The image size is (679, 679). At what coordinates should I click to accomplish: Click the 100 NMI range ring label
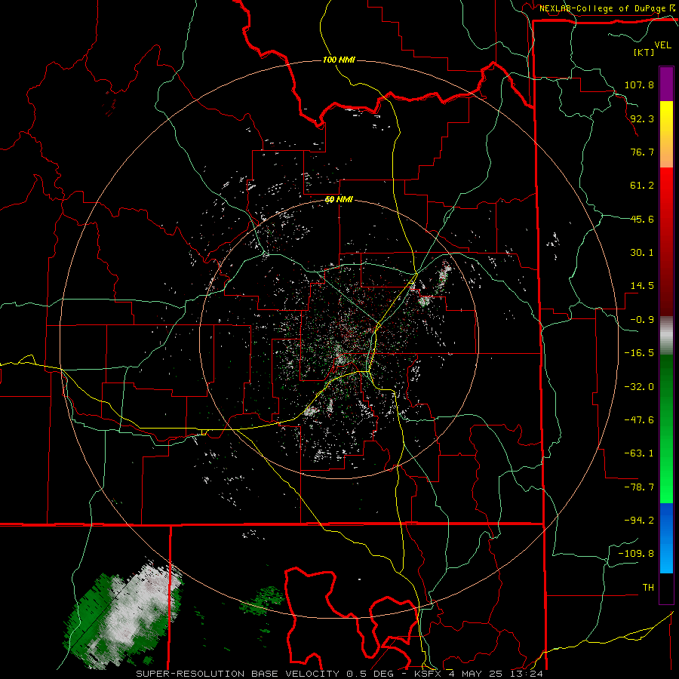[339, 60]
